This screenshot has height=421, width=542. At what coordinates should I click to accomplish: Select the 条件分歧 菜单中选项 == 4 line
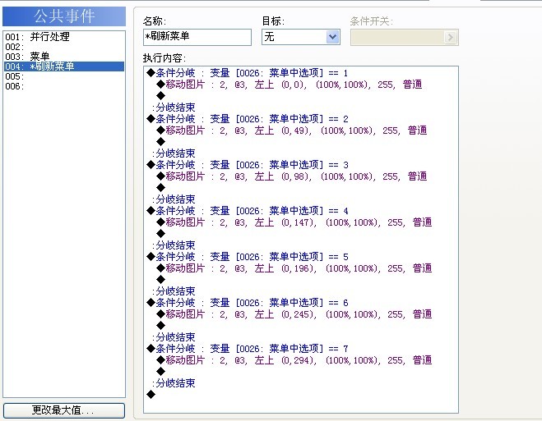coord(248,211)
